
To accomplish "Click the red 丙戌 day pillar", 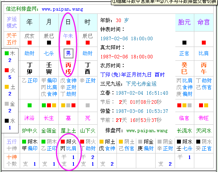I will click(x=68, y=68).
